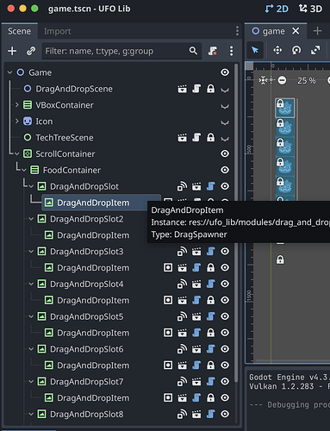The image size is (330, 431).
Task: Open DragAndDropScene in editor via clapper icon
Action: coord(182,89)
